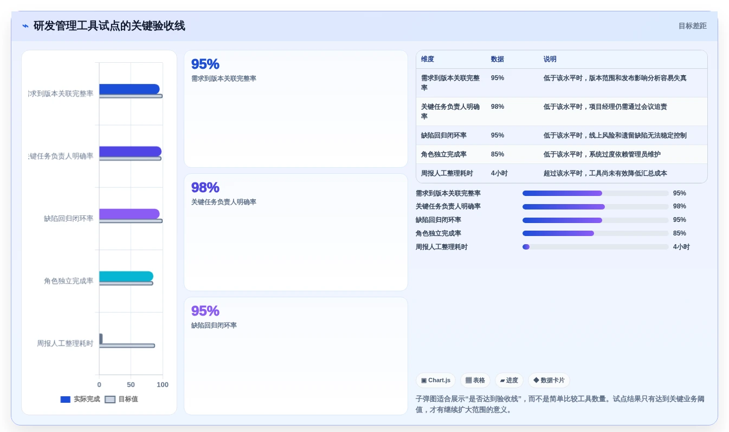Select the 数据卡片 tag chip

[x=549, y=381]
